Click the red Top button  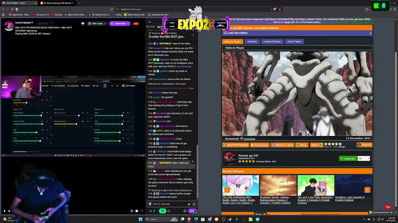(388, 207)
